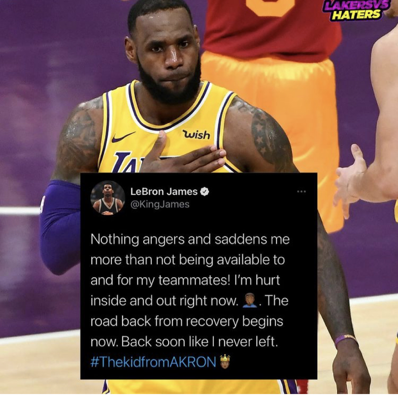Click the LeBron James display name
Image resolution: width=398 pixels, height=395 pixels.
(164, 191)
